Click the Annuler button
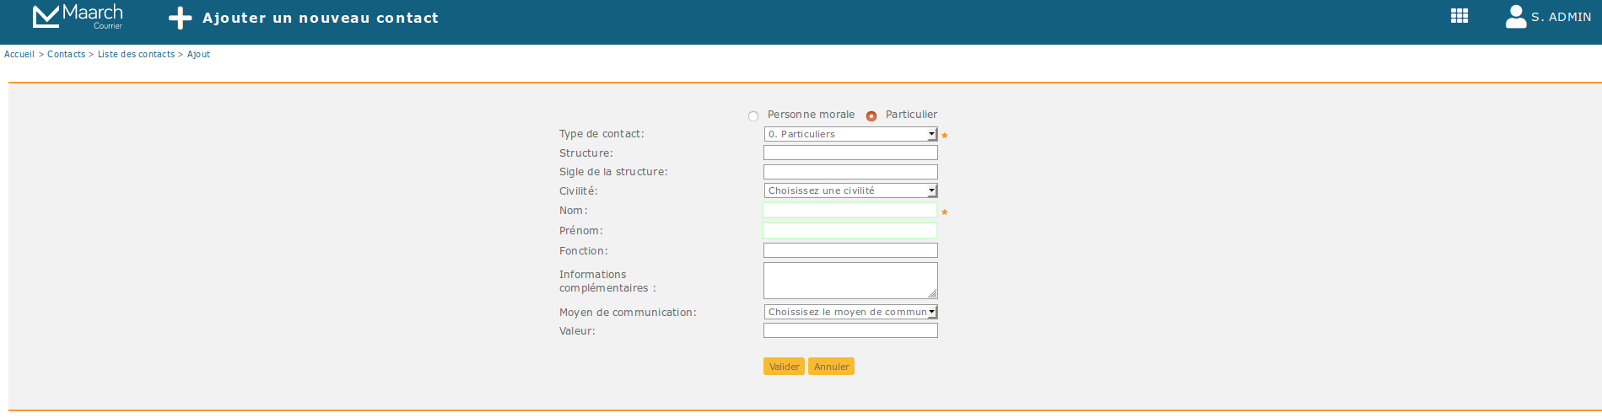 (831, 367)
